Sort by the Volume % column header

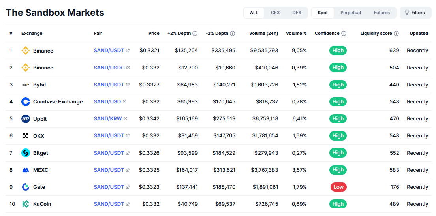click(x=296, y=33)
